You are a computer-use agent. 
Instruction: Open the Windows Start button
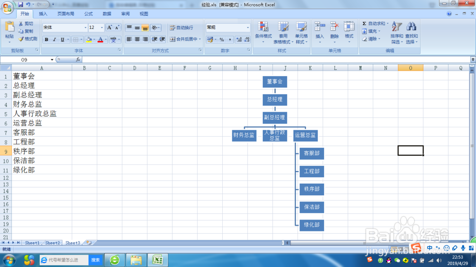(9, 260)
